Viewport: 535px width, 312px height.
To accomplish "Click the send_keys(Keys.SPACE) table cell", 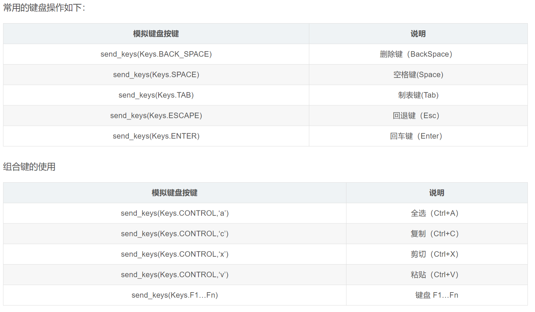I will coord(156,75).
